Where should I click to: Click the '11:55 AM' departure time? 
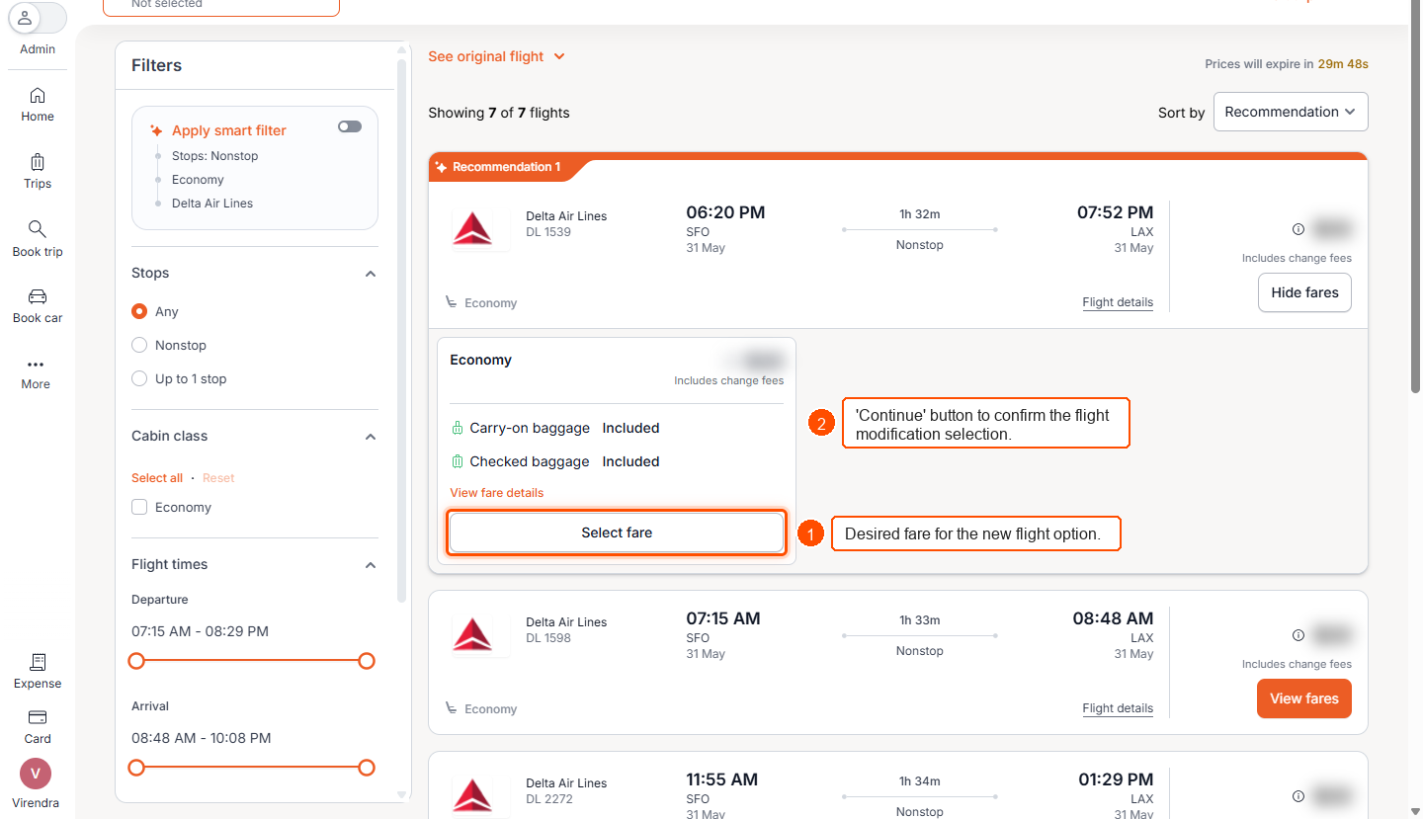pyautogui.click(x=721, y=779)
